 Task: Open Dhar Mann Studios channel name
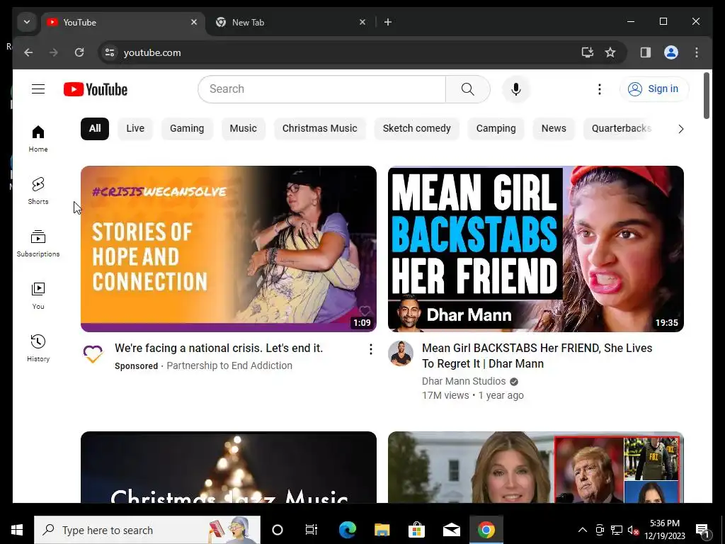464,382
